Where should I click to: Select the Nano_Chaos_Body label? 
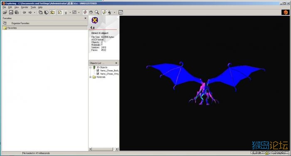tap(109, 71)
